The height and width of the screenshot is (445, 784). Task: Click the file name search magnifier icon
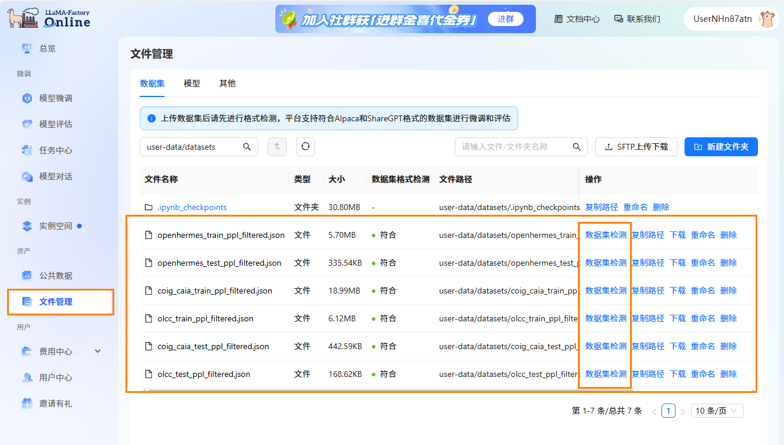(x=576, y=147)
